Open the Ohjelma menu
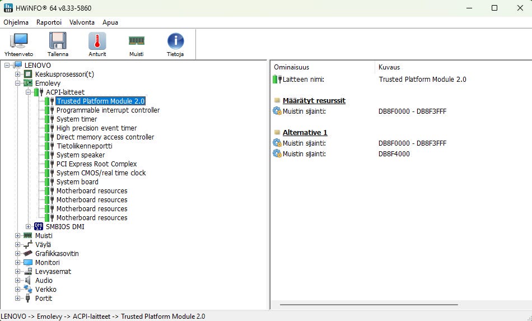532x321 pixels. point(16,22)
